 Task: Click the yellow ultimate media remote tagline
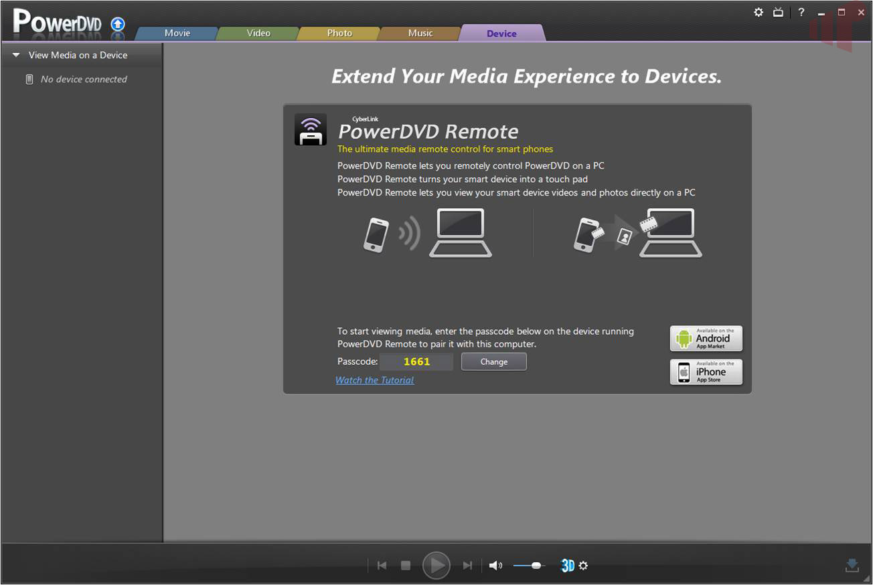click(x=445, y=149)
